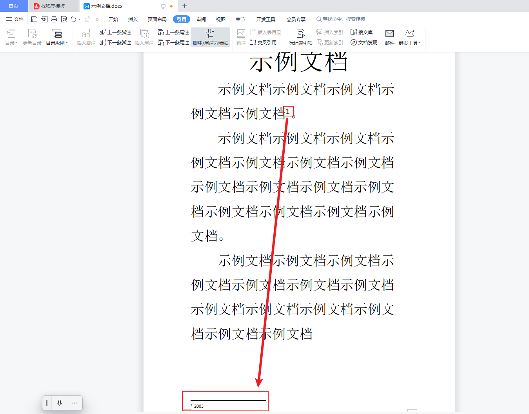Toggle 脚注/尾注分隔线 (footnote separator) option

click(x=211, y=37)
